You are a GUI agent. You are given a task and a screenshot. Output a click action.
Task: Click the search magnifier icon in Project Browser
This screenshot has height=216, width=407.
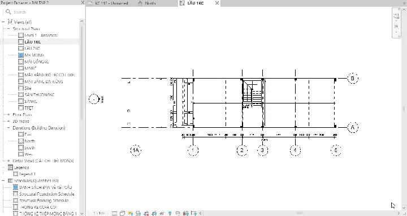point(8,12)
